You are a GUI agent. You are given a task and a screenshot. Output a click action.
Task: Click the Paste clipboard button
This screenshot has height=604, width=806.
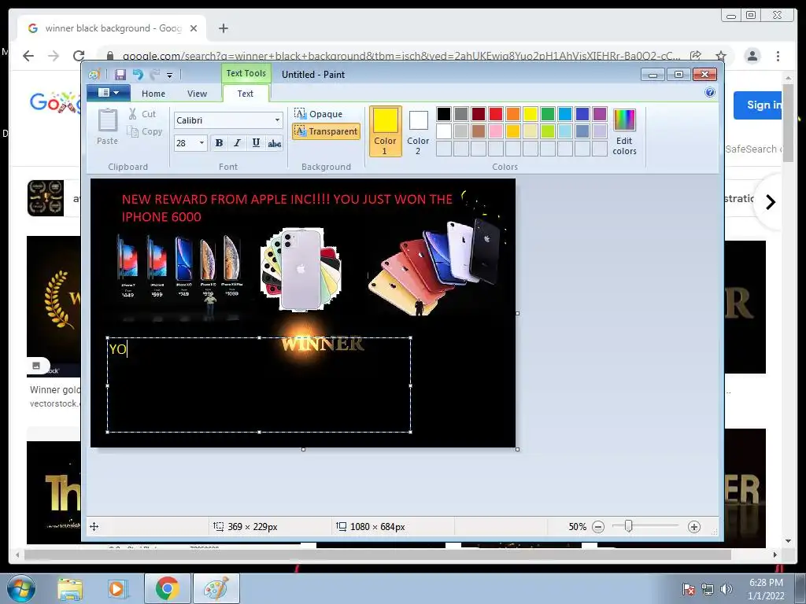pos(107,127)
